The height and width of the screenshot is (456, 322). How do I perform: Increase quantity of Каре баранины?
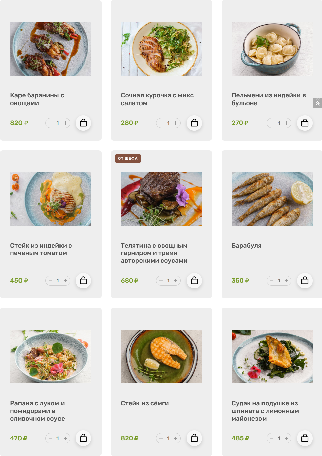[x=65, y=123]
